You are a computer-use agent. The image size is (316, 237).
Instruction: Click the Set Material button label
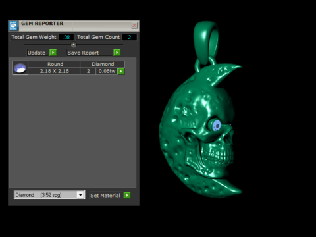pyautogui.click(x=105, y=196)
